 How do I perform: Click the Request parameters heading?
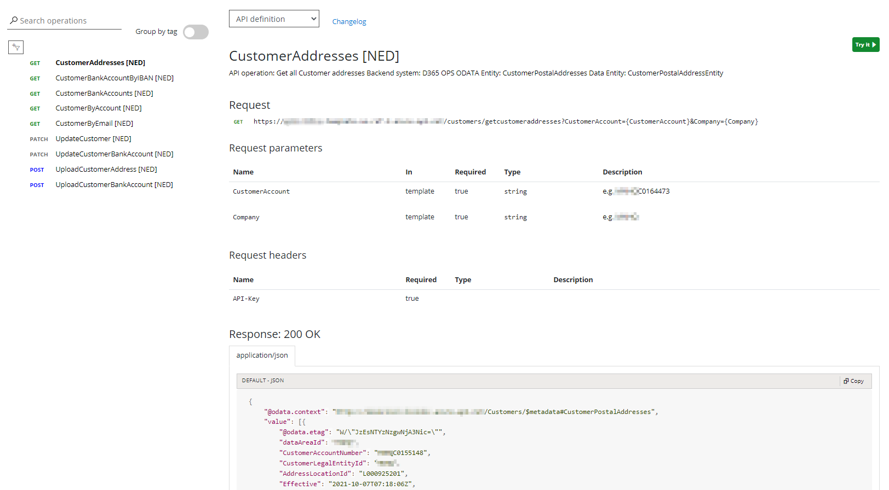coord(276,148)
